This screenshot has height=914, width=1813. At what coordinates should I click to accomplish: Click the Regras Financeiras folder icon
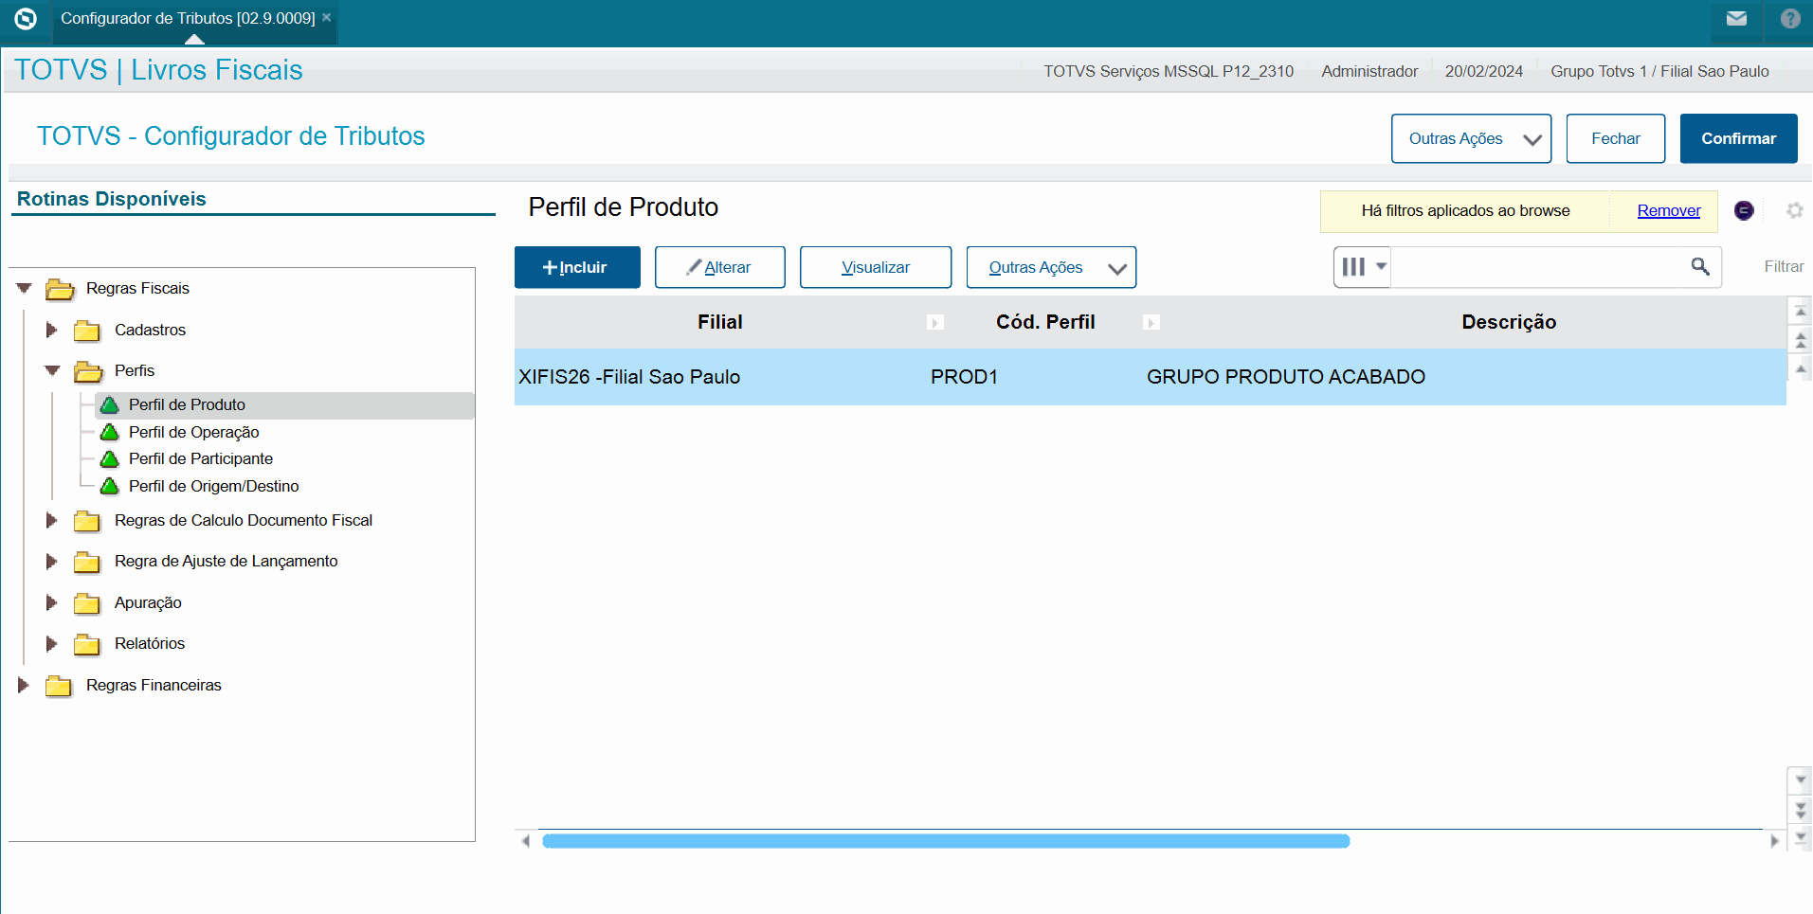click(x=59, y=686)
